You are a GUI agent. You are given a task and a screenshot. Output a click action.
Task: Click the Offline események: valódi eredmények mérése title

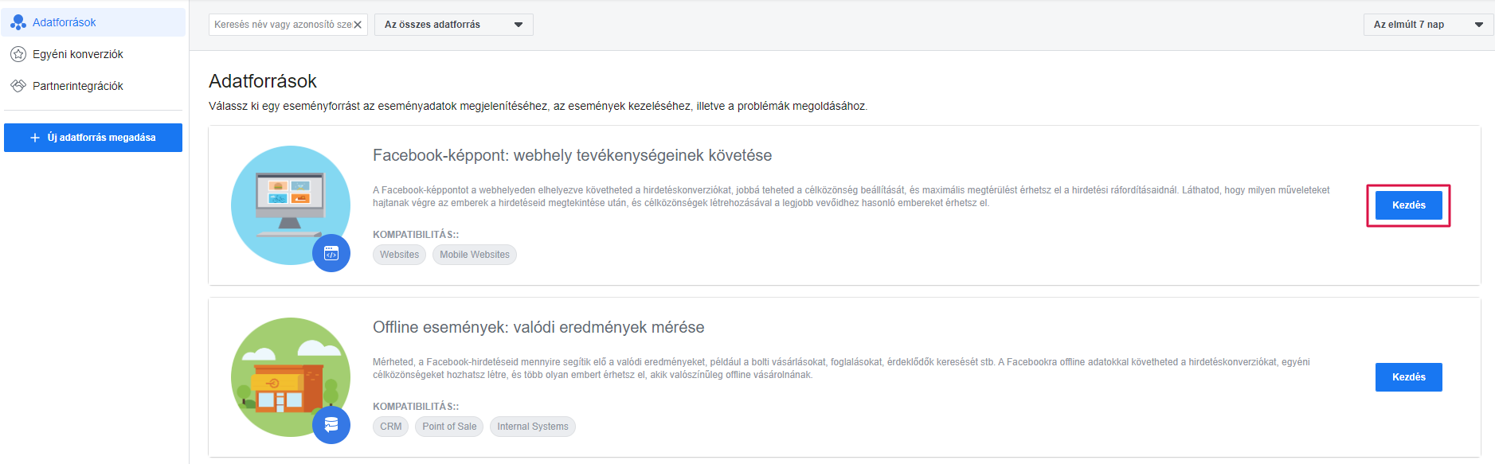[x=538, y=327]
